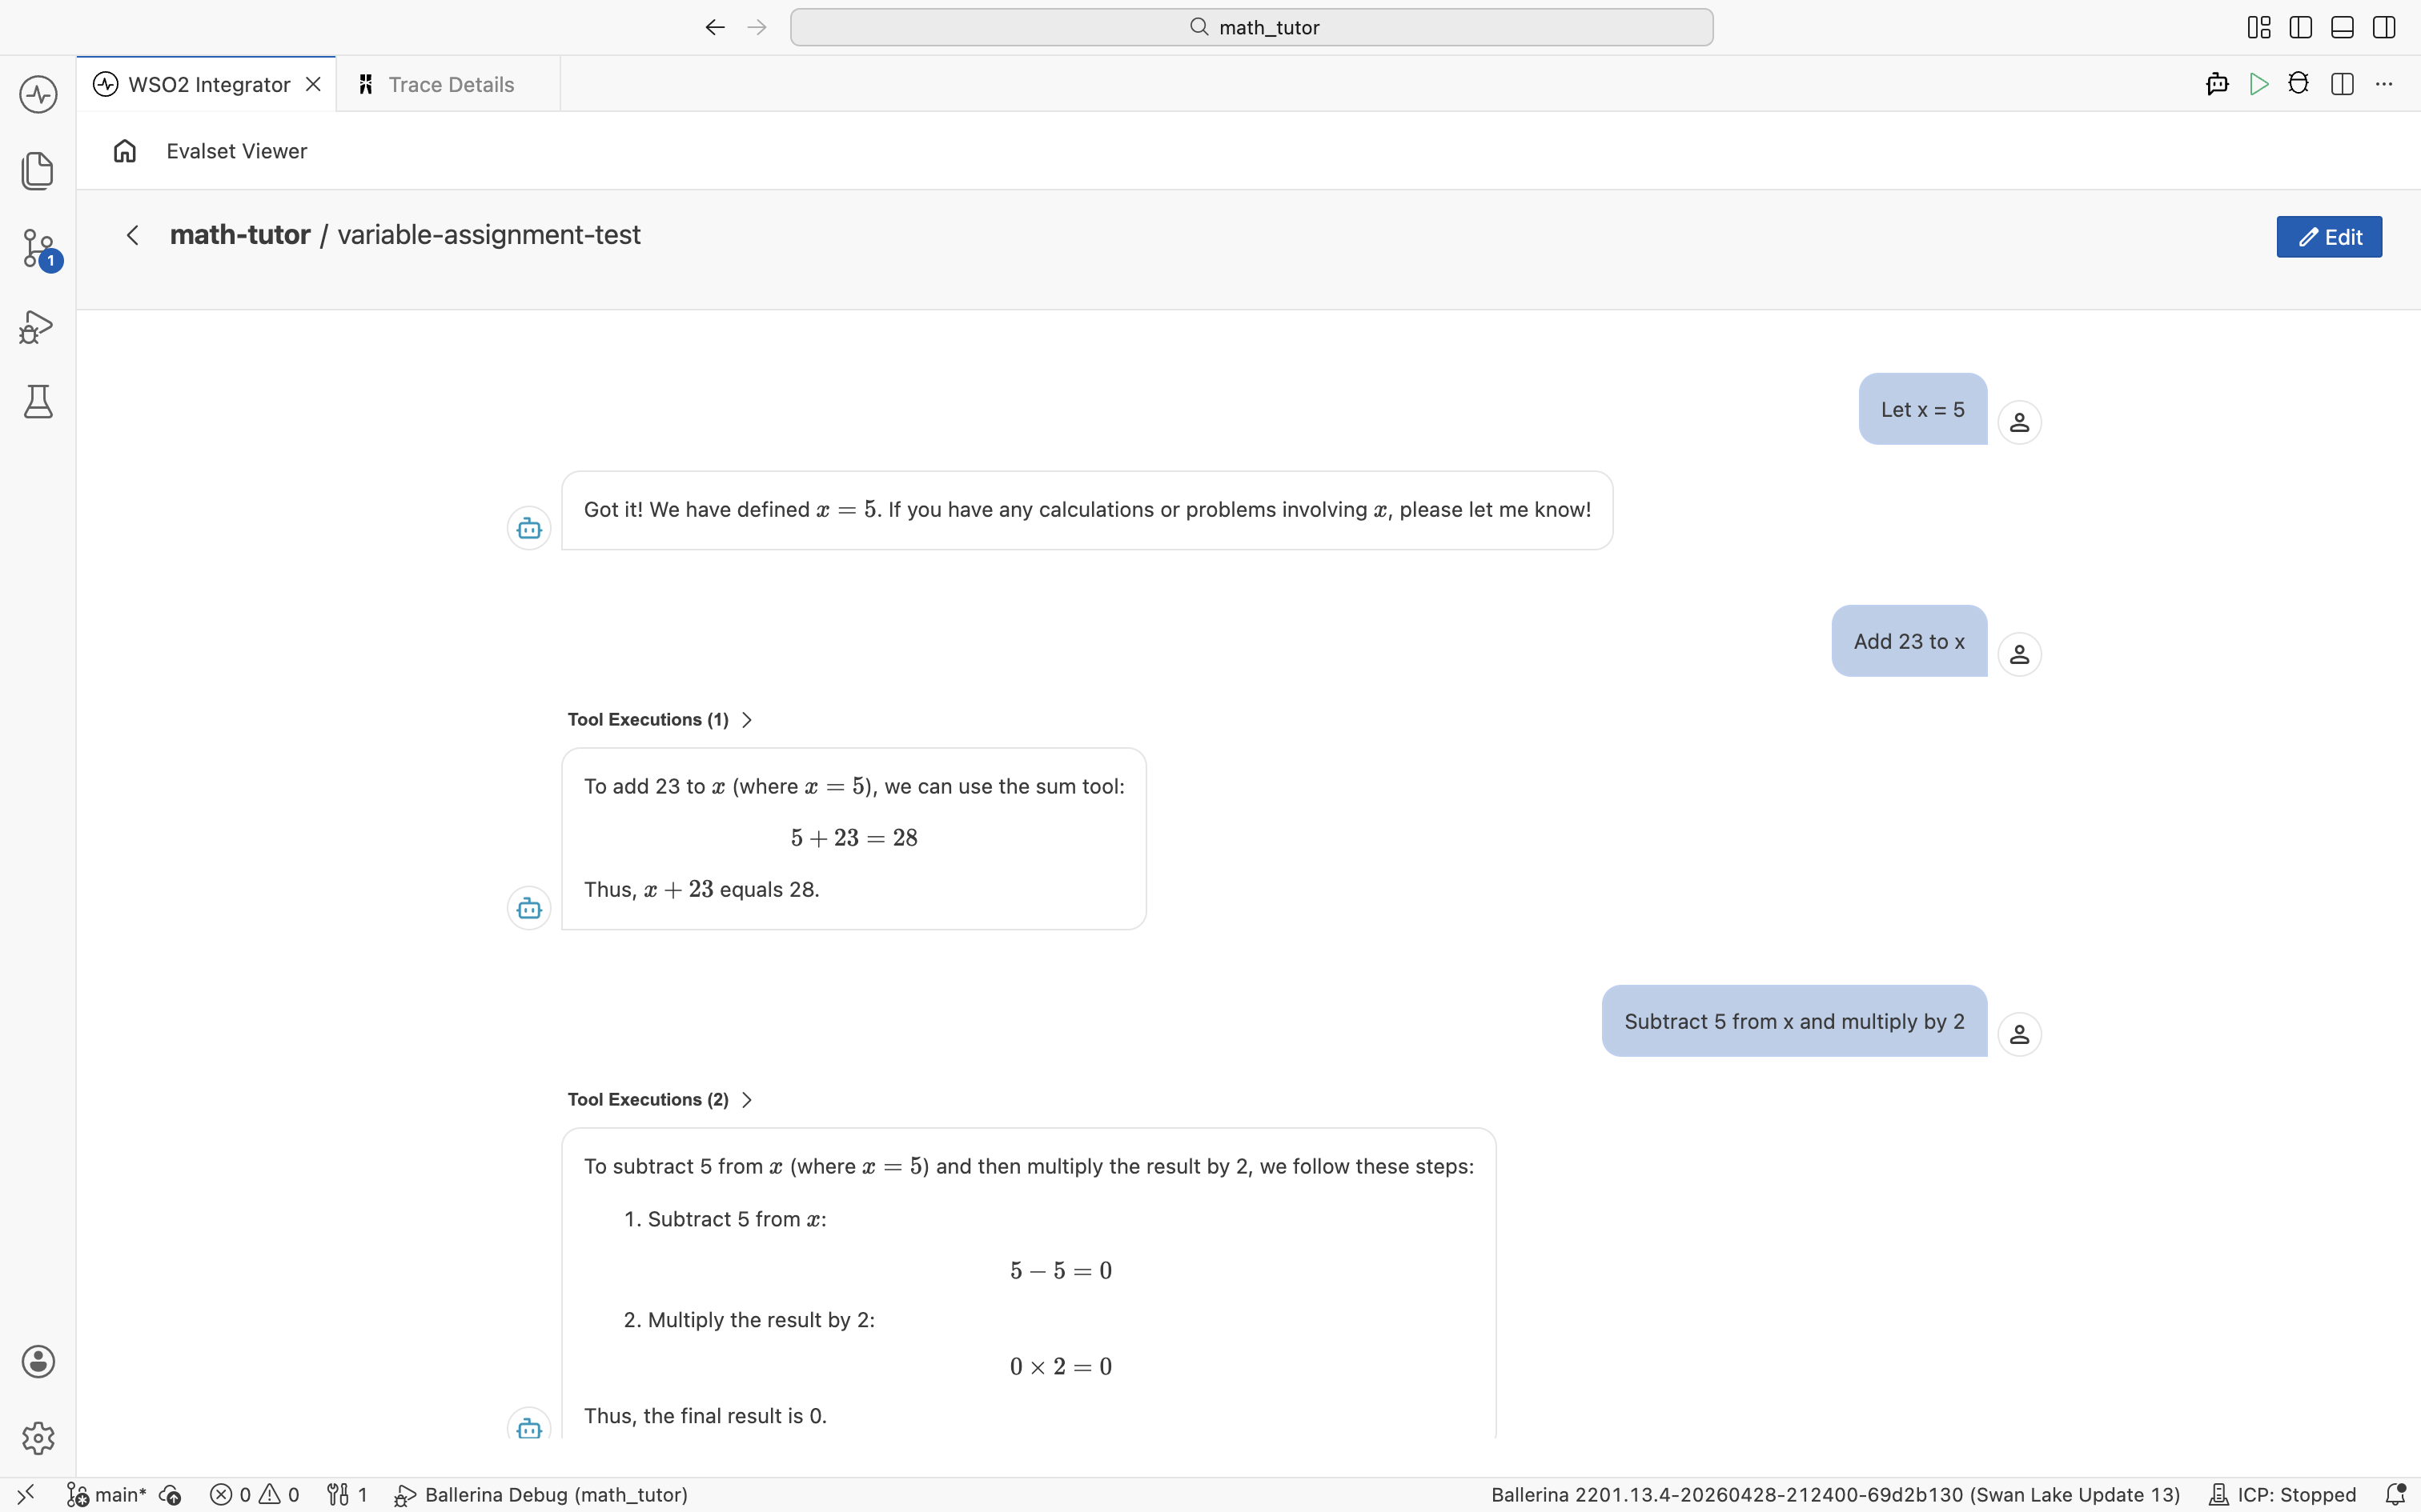Click the "Let x = 5" user message
Viewport: 2421px width, 1512px height.
coord(1923,409)
